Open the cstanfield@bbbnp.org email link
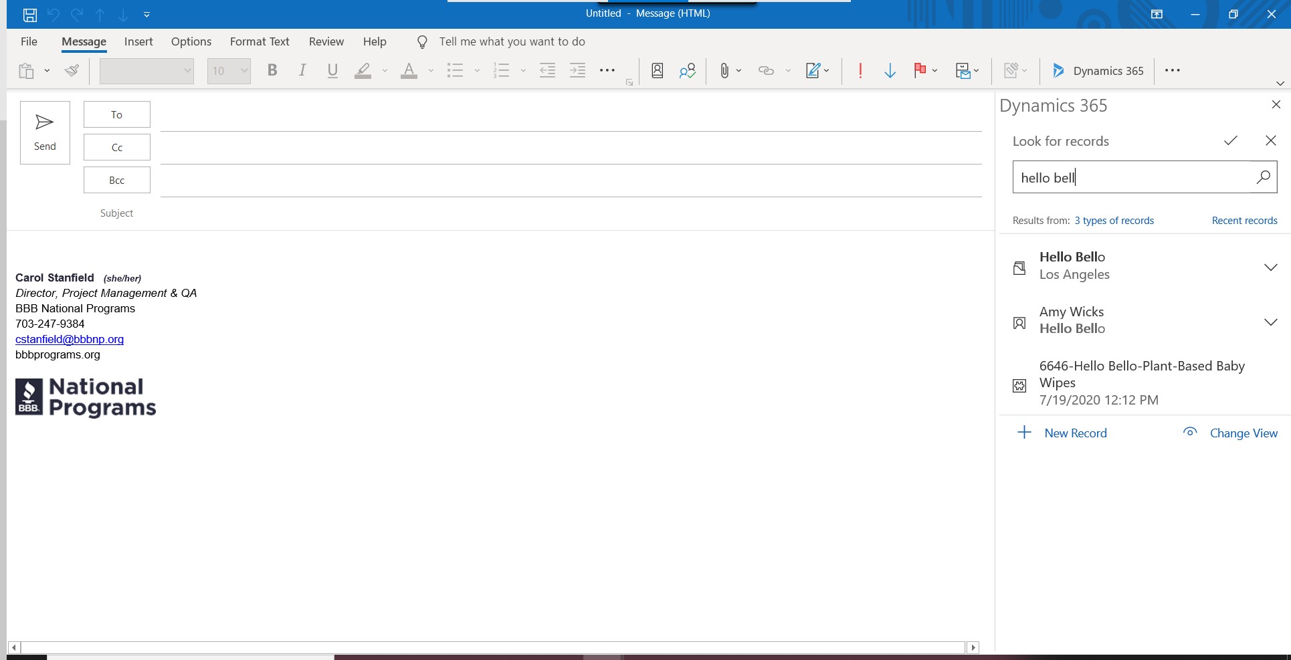 tap(70, 339)
